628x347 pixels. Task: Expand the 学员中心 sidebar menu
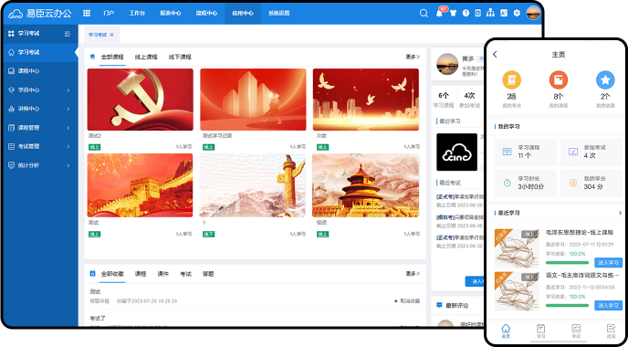click(39, 90)
